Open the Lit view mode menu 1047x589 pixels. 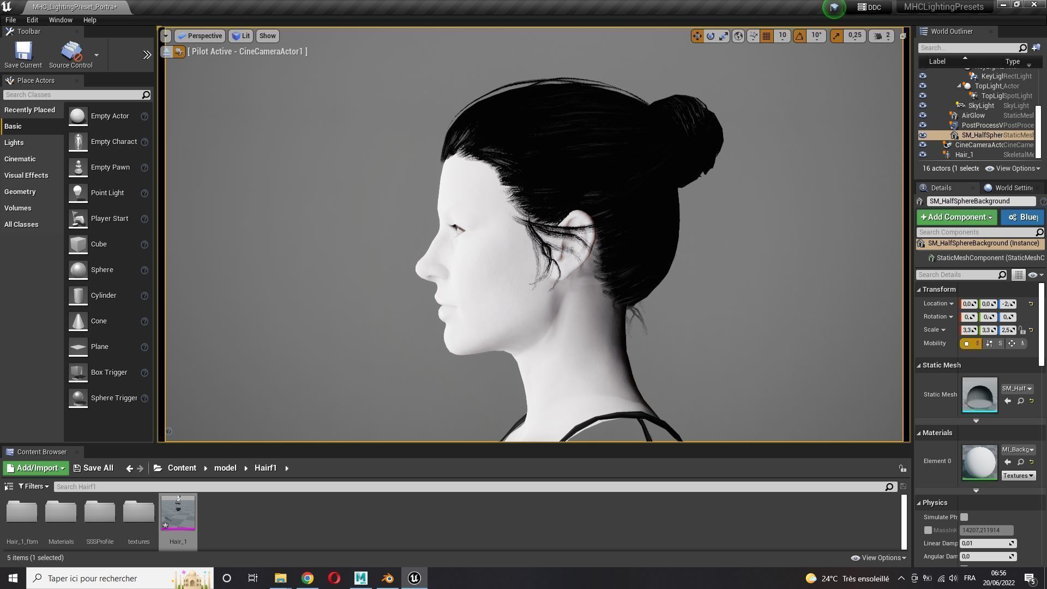[240, 36]
